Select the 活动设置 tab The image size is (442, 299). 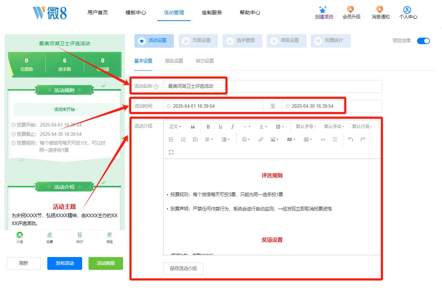point(154,41)
